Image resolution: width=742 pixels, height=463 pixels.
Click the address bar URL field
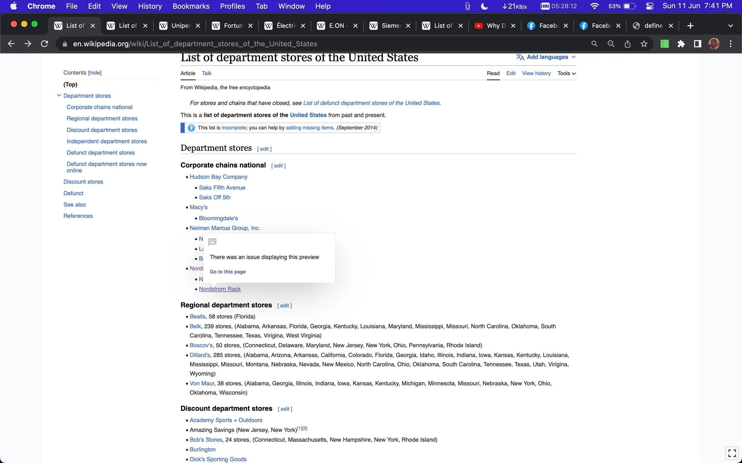(319, 44)
